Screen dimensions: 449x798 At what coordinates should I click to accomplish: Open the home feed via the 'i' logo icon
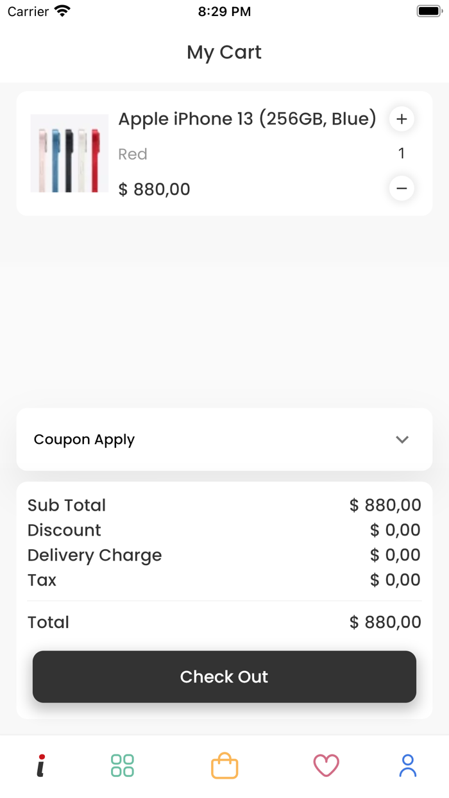click(40, 765)
